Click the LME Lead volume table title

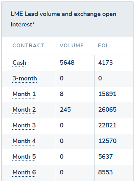63,19
